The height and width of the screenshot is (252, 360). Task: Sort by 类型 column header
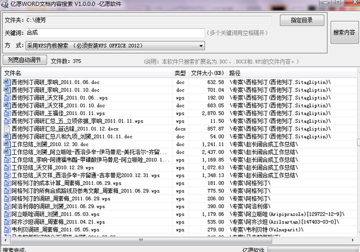coord(180,73)
